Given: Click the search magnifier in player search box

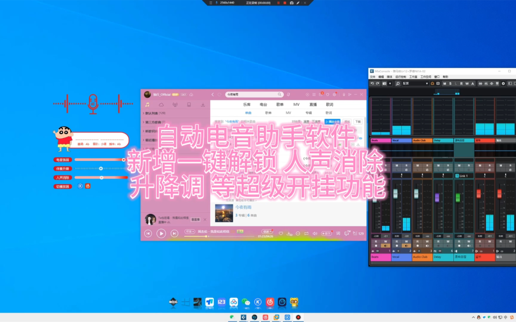Looking at the screenshot, I should pos(280,94).
